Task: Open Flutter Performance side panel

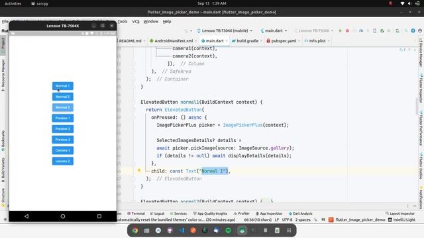Action: (421, 128)
